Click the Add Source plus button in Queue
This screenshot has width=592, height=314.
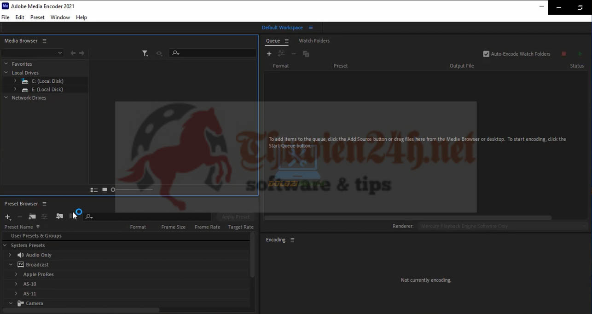pyautogui.click(x=269, y=54)
